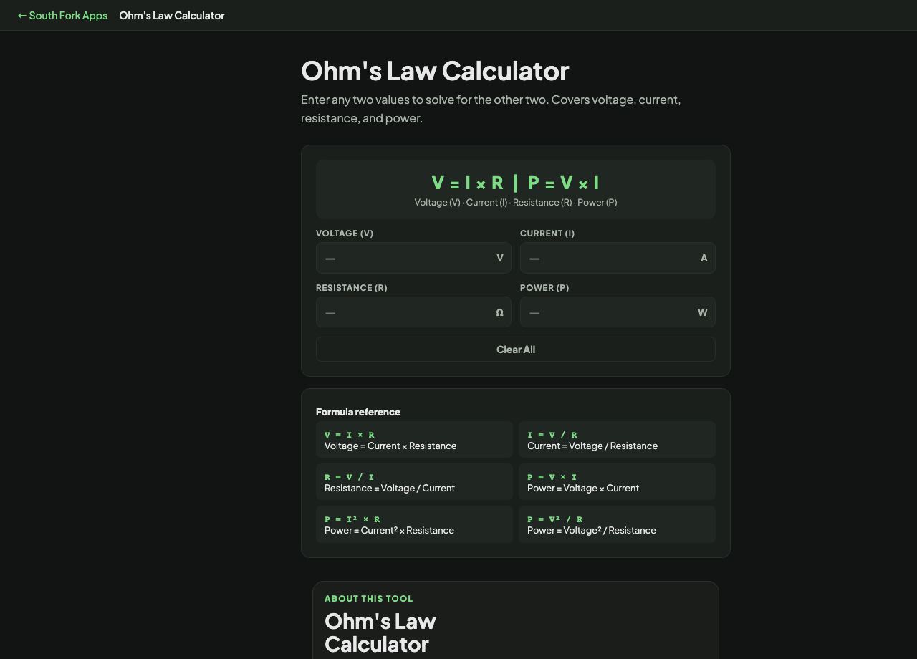Click the Clear All button
Image resolution: width=917 pixels, height=659 pixels.
tap(516, 350)
